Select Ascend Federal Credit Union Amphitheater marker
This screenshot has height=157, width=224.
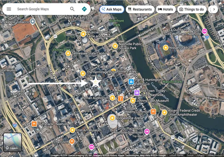click(164, 112)
